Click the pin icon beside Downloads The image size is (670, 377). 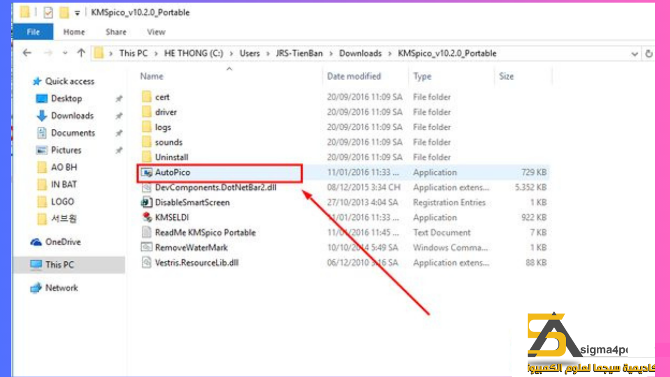coord(119,116)
